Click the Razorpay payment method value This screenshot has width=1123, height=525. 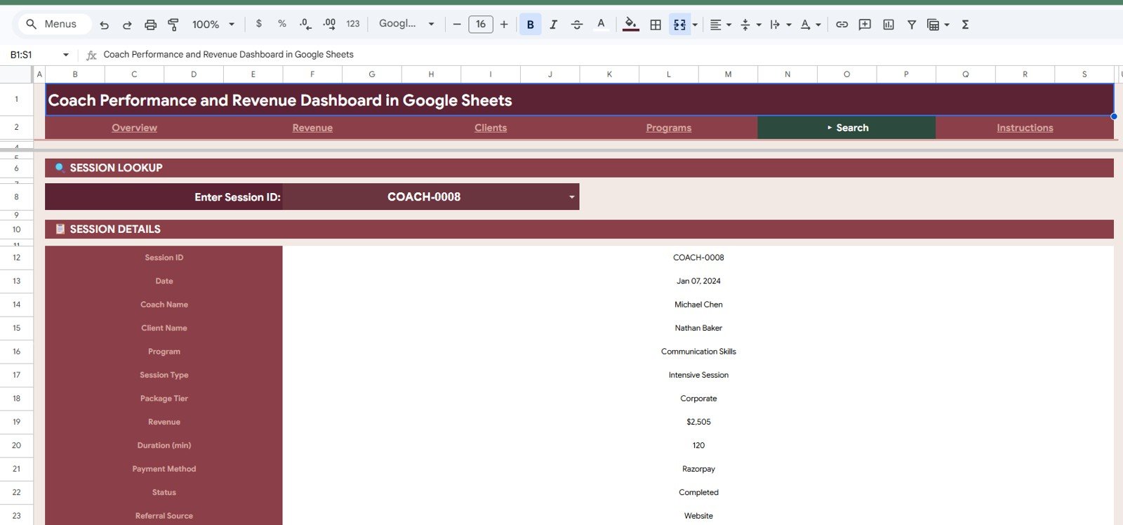point(698,469)
